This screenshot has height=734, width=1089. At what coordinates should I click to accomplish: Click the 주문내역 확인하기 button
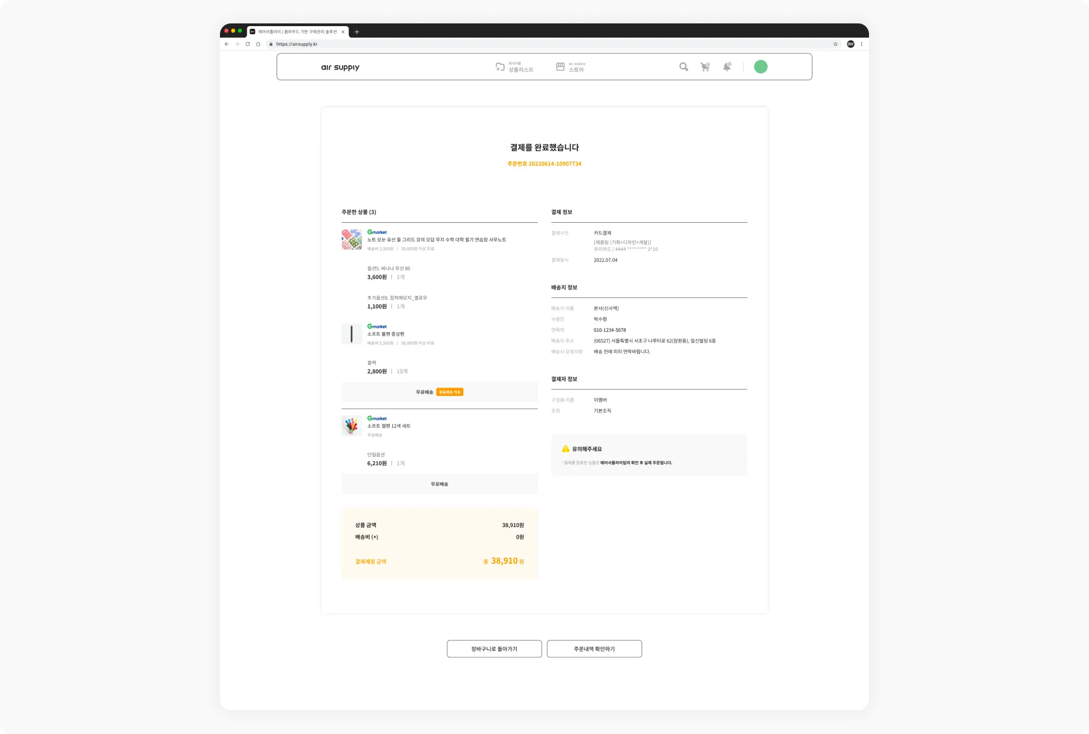(594, 649)
